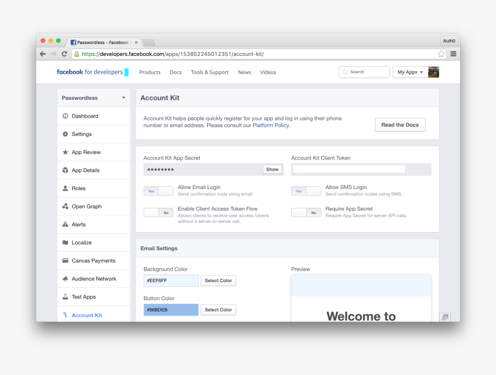Open the Products menu

pyautogui.click(x=150, y=73)
